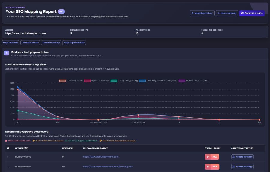The width and height of the screenshot is (270, 172).
Task: Open the https://www.theblueberryfarm.com link in row 1
Action: (101, 157)
